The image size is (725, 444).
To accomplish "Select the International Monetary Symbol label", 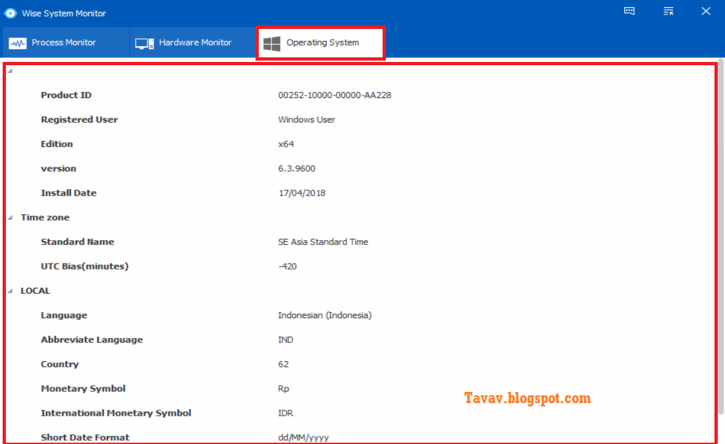I will pos(116,413).
